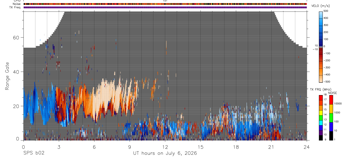
Task: Click the blue NOISE 10 swatch
Action: point(331,127)
